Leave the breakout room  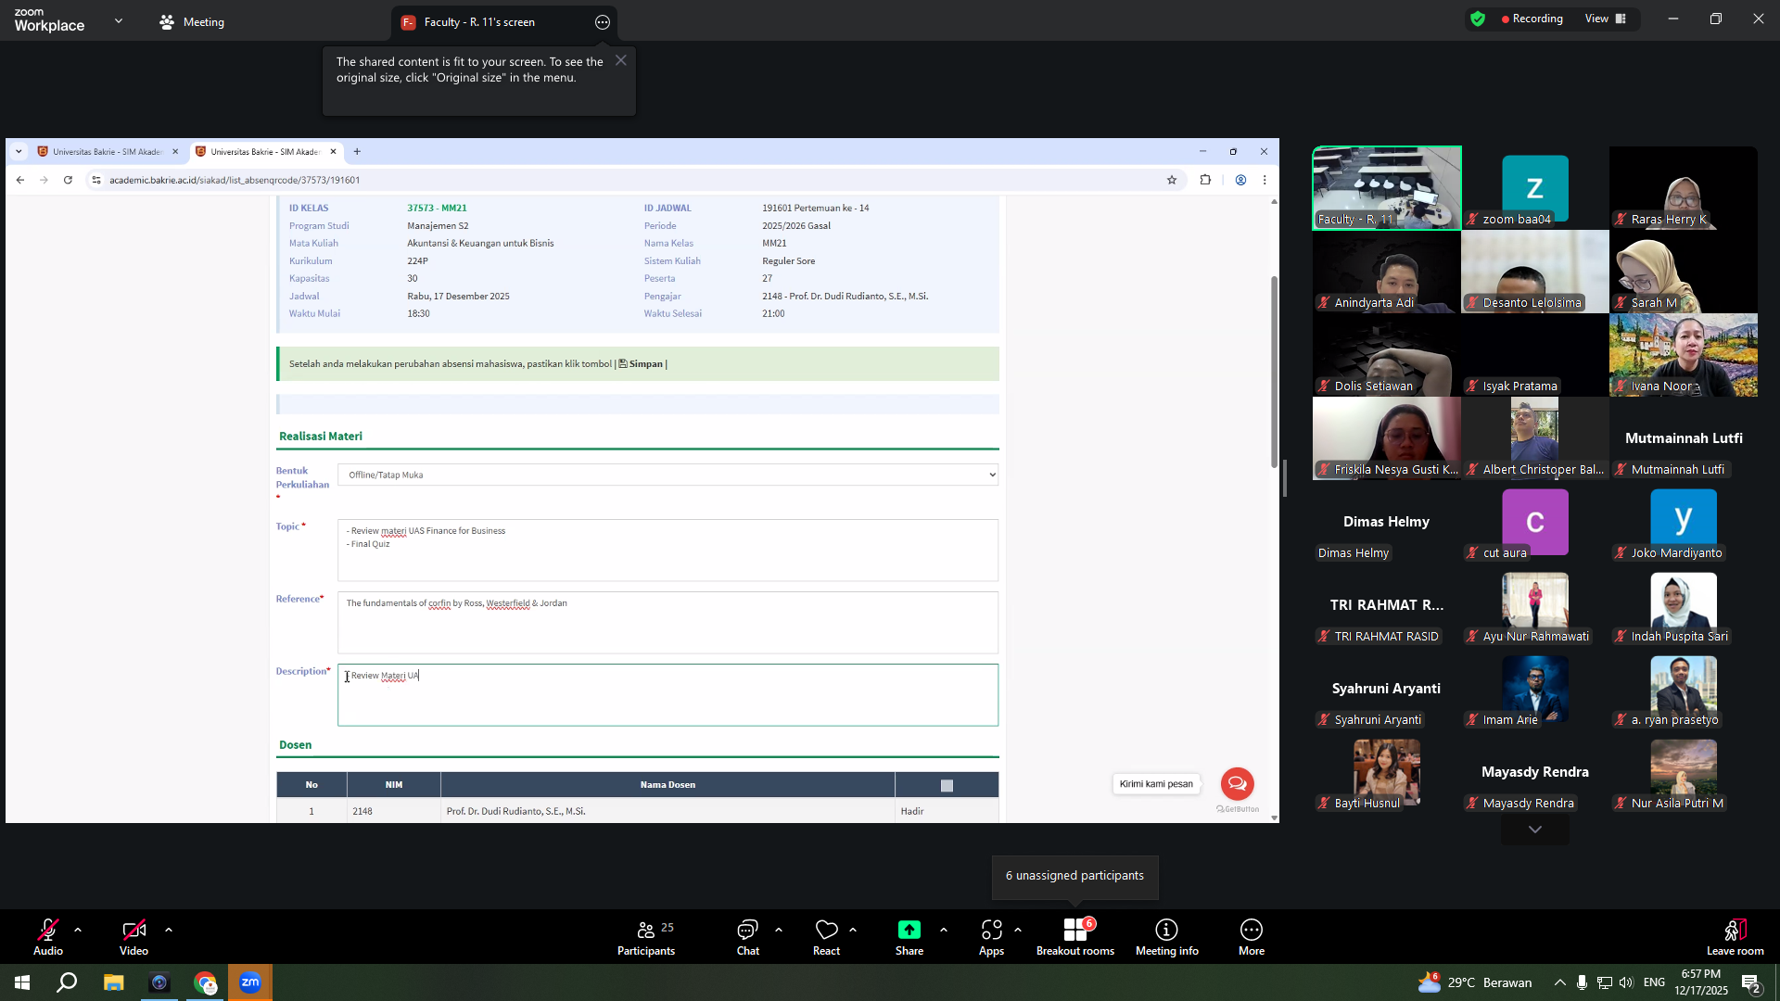click(x=1735, y=937)
